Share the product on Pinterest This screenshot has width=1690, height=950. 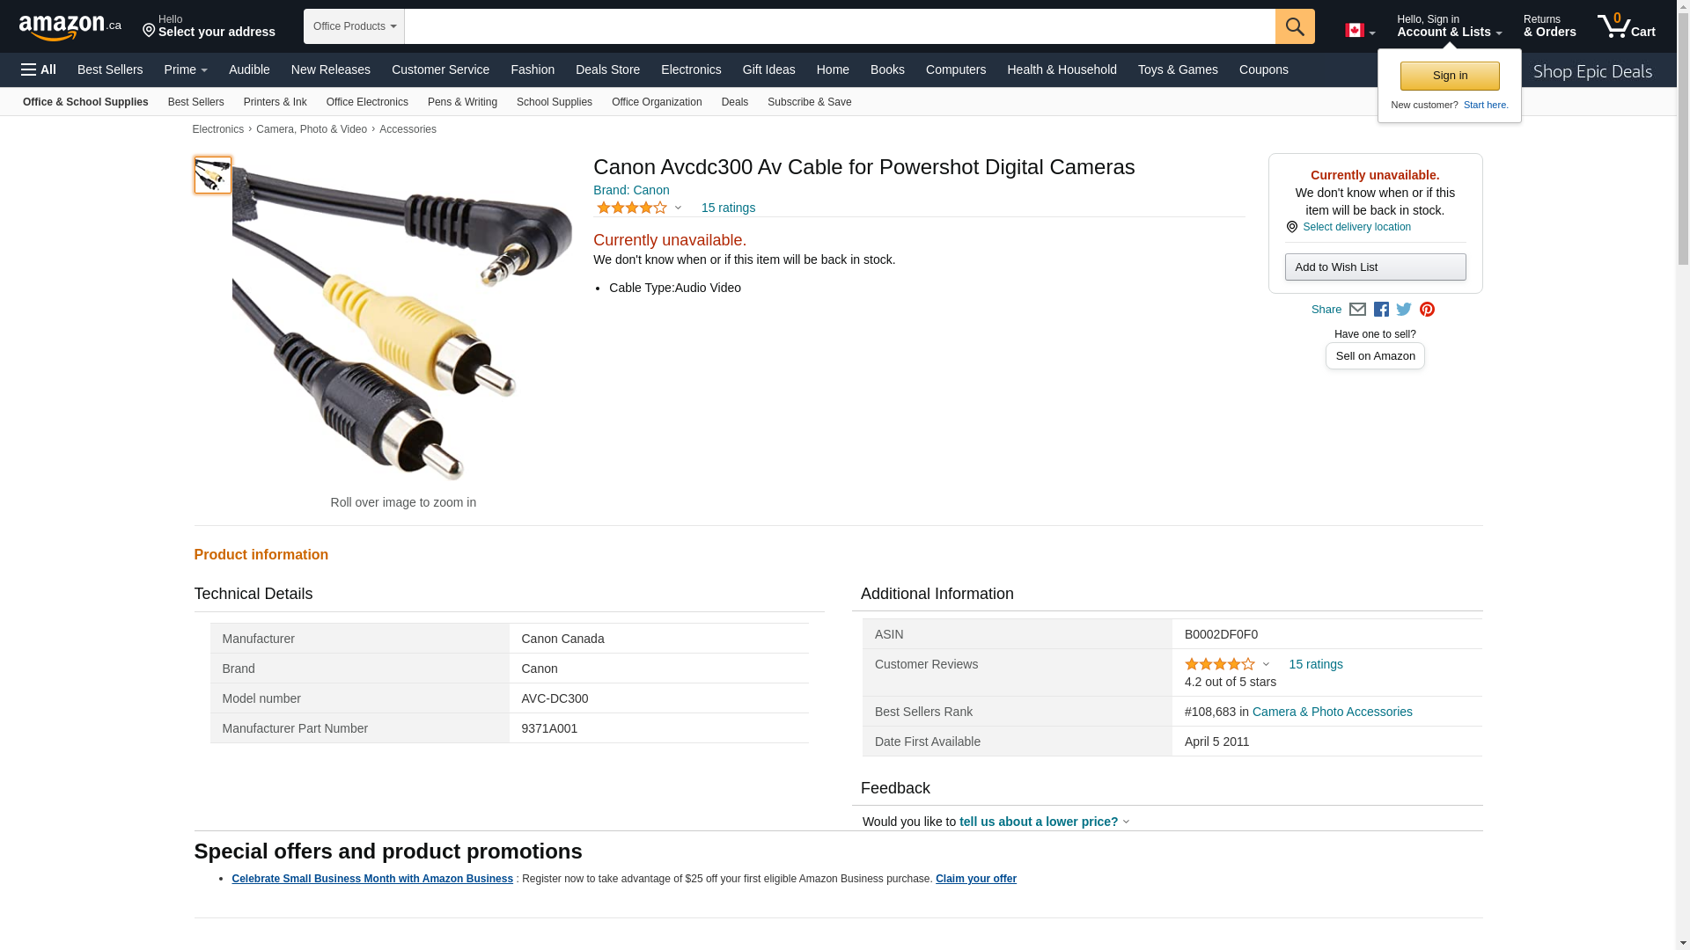tap(1427, 310)
